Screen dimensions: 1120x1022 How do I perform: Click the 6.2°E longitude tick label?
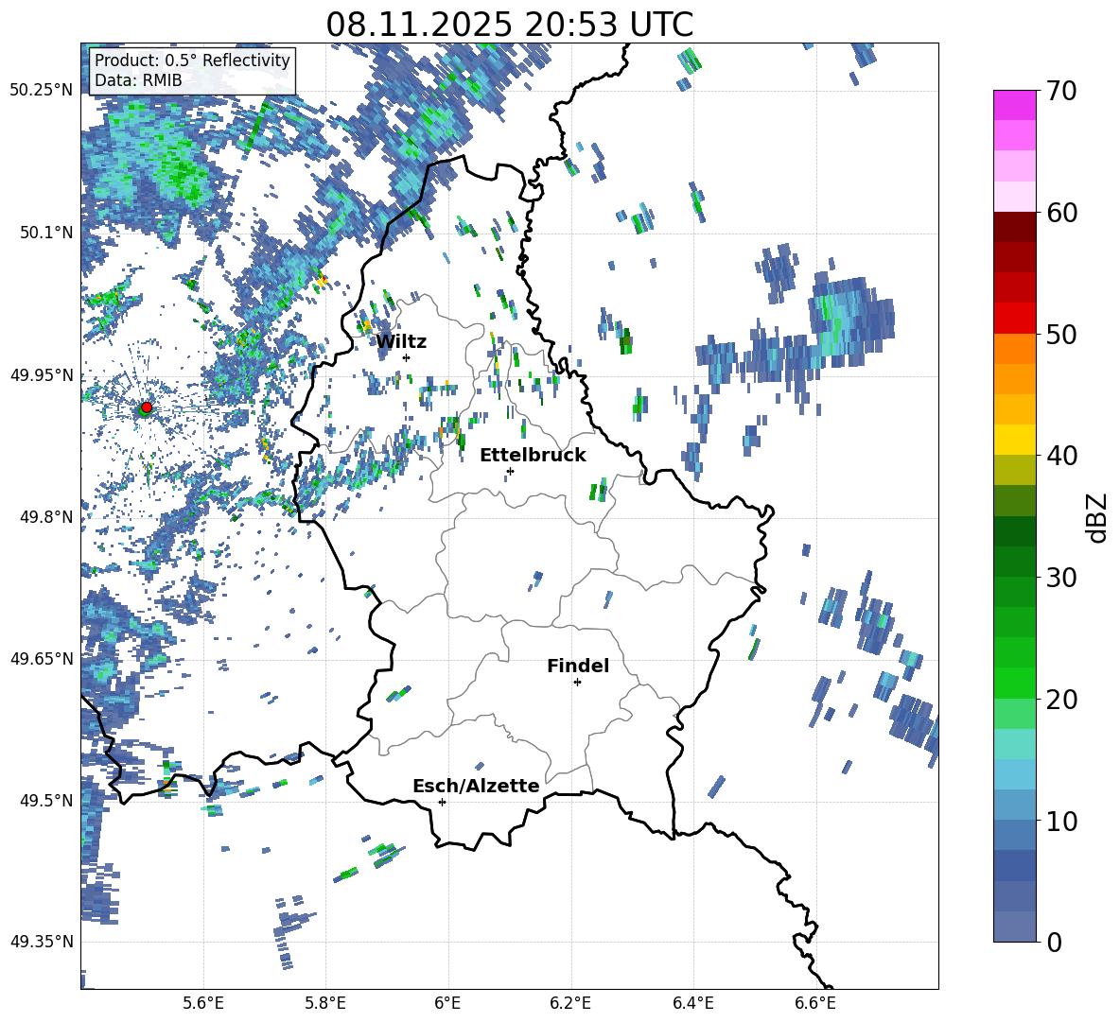570,1003
